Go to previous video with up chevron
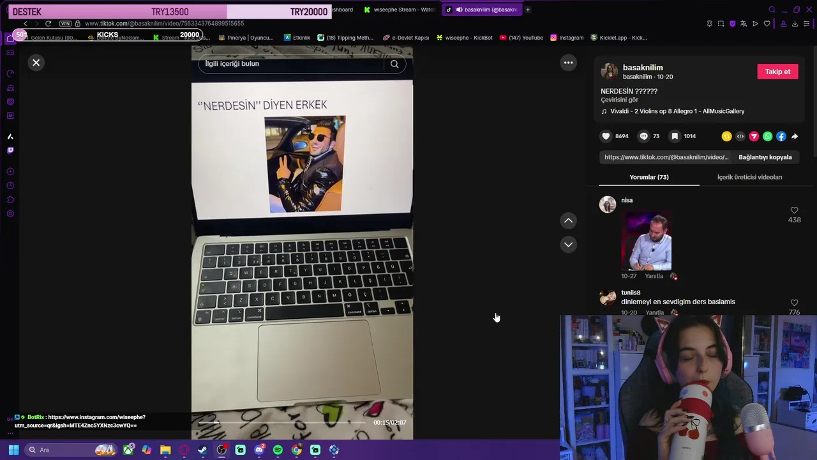The height and width of the screenshot is (460, 817). tap(568, 220)
